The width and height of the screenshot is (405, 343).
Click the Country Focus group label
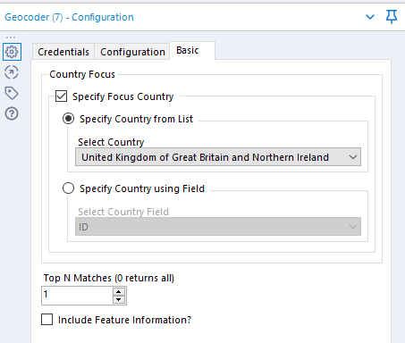(82, 74)
